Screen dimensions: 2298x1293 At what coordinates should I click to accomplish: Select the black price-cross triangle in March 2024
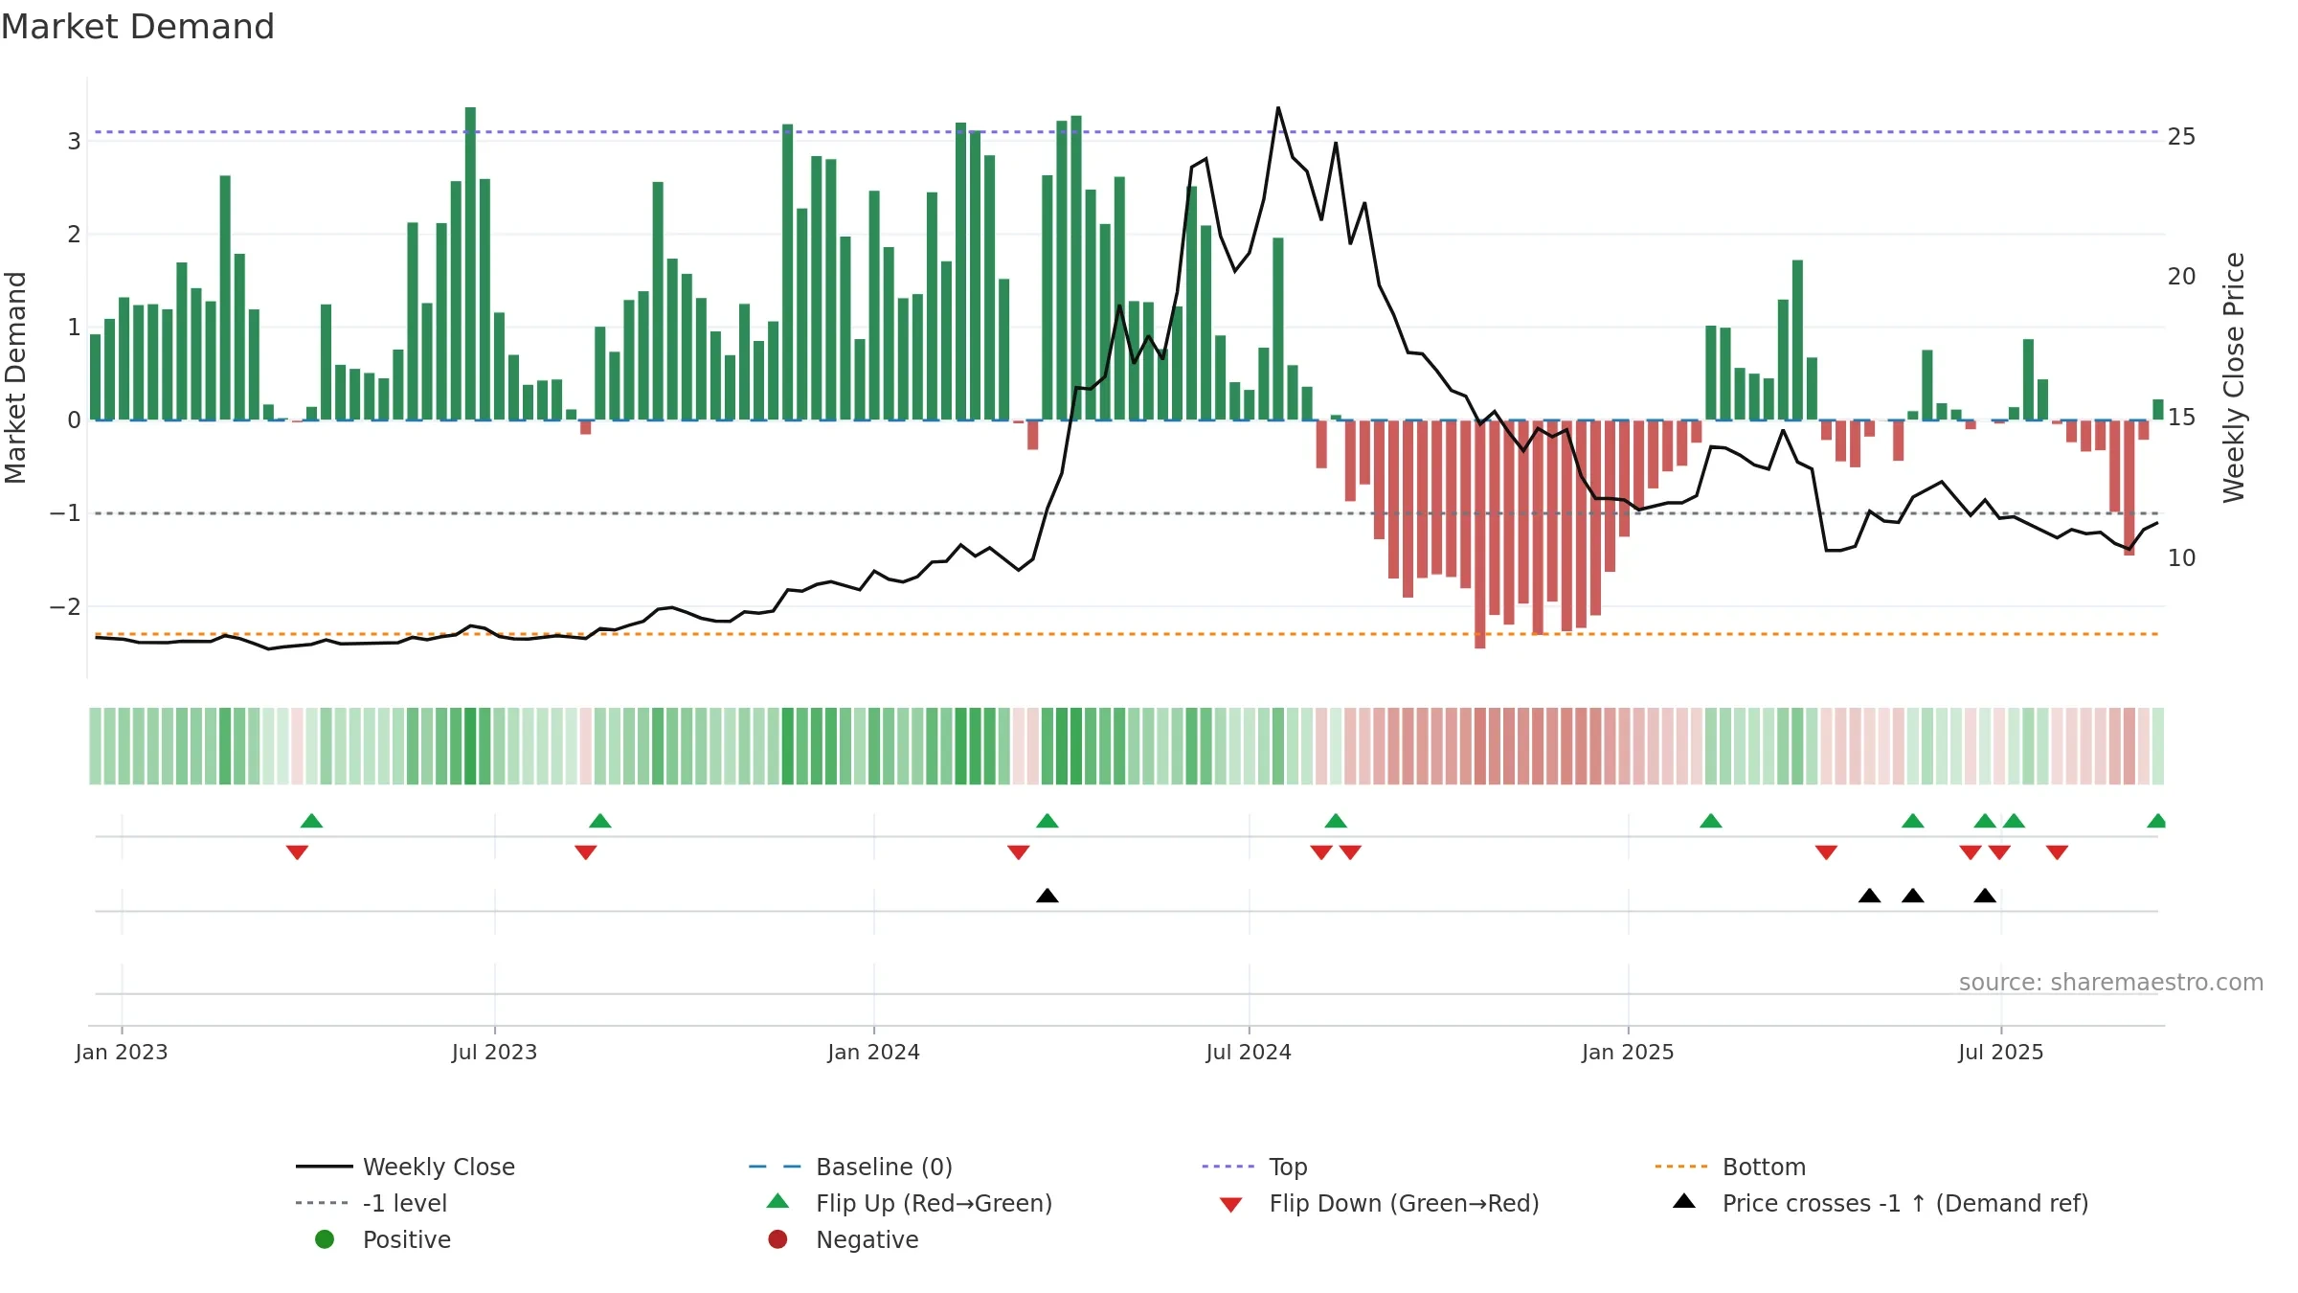pos(1048,896)
